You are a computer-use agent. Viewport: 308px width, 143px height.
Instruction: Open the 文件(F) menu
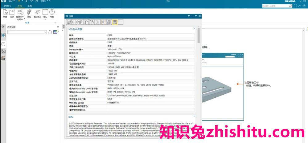pyautogui.click(x=7, y=6)
